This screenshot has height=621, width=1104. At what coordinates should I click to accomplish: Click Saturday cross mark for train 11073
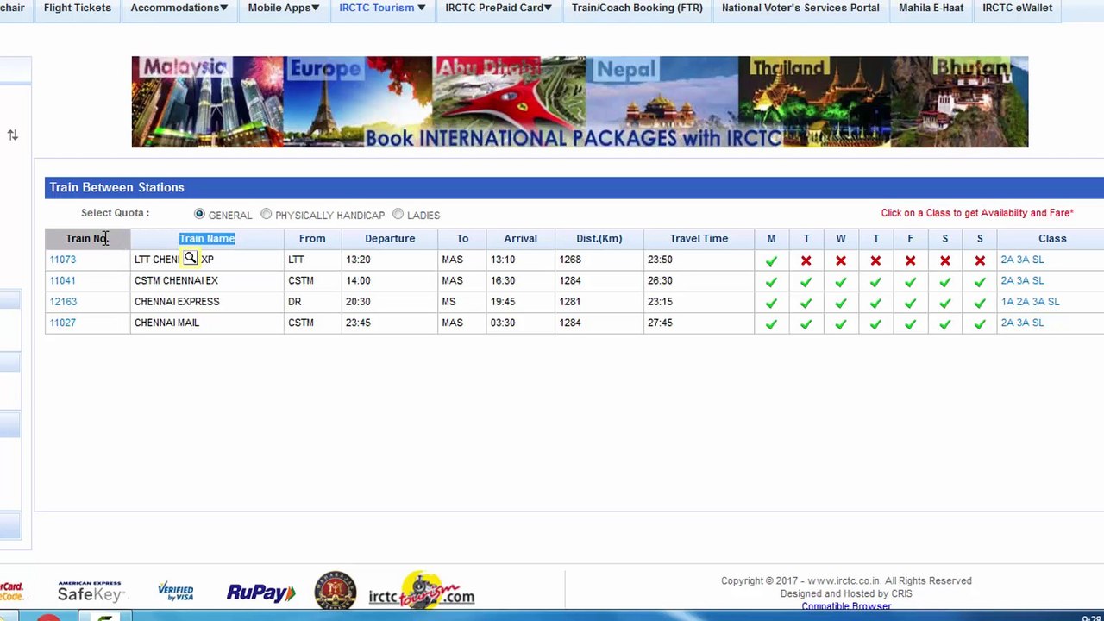point(945,260)
